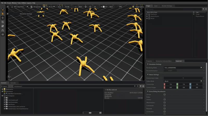Viewport: 208px width, 116px height.
Task: Open the Content browser options hamburger menu
Action: 143,86
